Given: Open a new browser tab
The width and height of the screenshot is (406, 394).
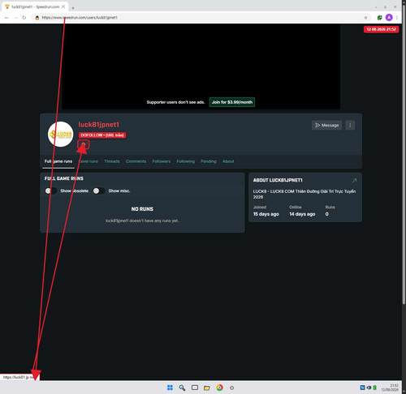Looking at the screenshot, I should pyautogui.click(x=73, y=8).
